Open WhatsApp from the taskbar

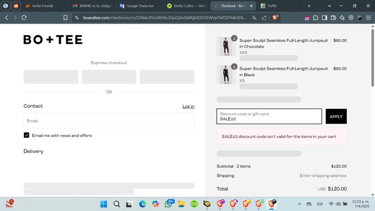[x=169, y=204]
